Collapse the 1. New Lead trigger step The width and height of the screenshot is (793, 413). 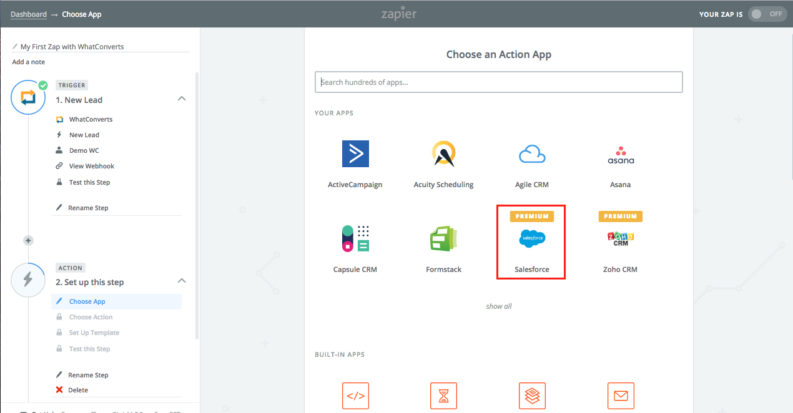pos(182,99)
